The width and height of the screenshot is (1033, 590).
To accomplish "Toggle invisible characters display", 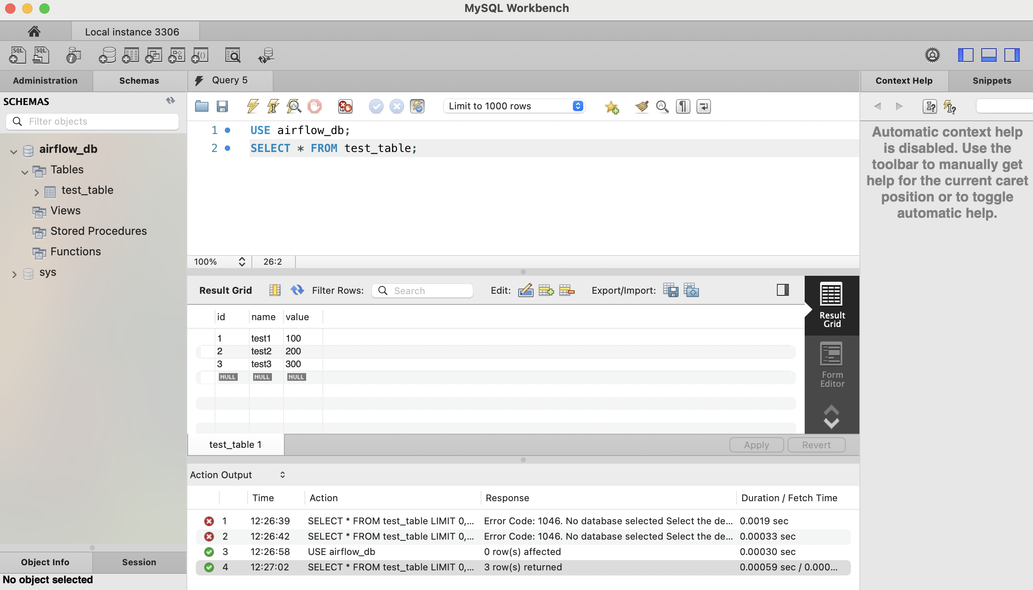I will [683, 106].
